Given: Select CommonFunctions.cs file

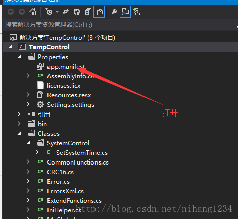Looking at the screenshot, I should click(x=78, y=162).
